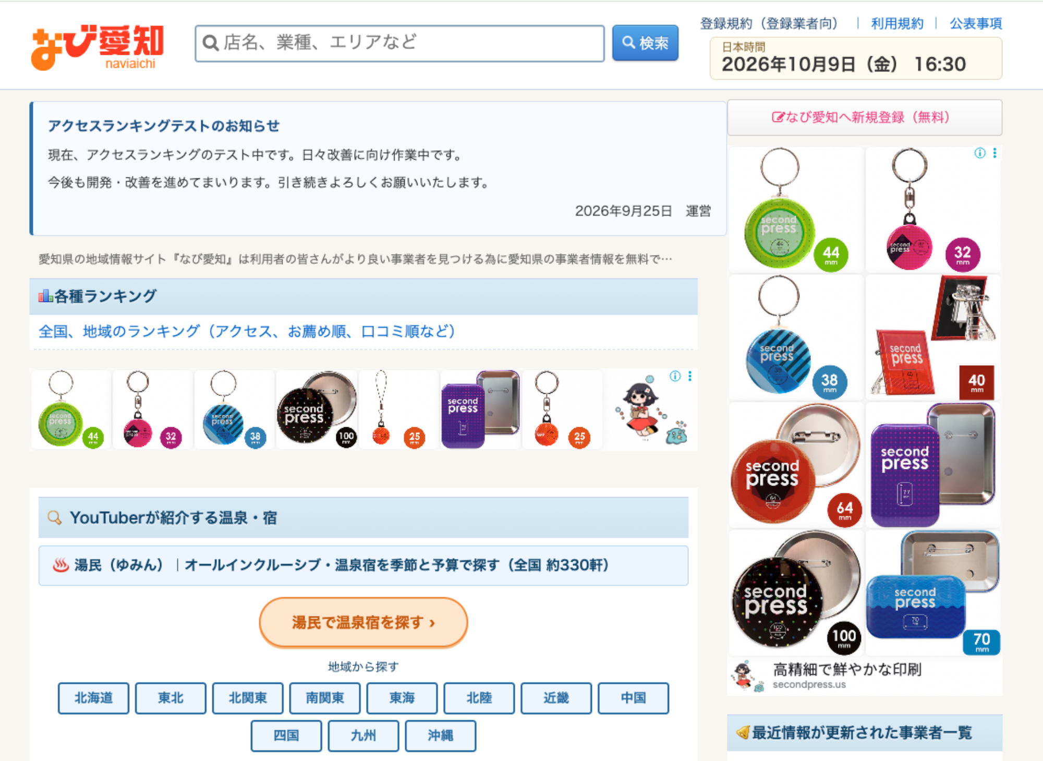Open the 公表事項 link
Image resolution: width=1043 pixels, height=761 pixels.
pyautogui.click(x=976, y=23)
